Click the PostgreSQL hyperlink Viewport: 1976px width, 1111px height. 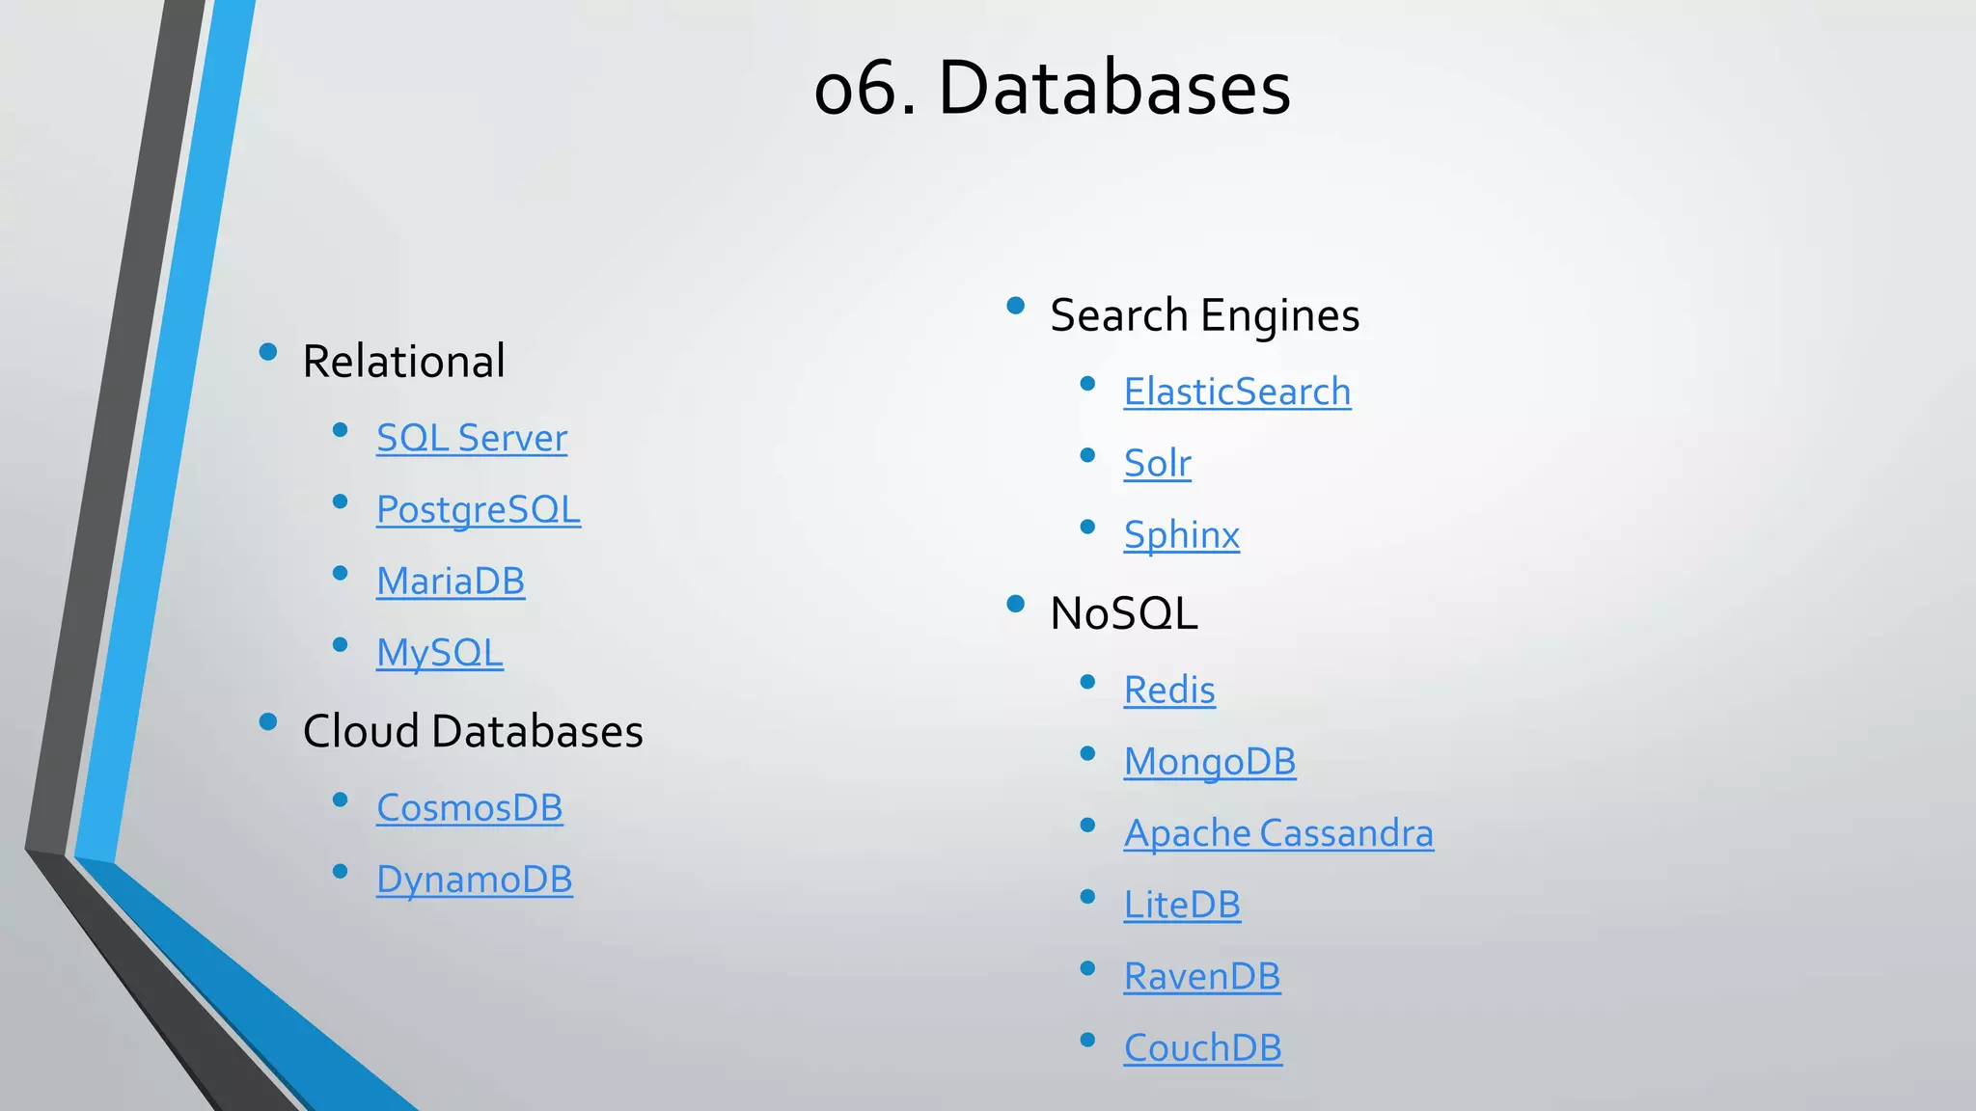478,509
